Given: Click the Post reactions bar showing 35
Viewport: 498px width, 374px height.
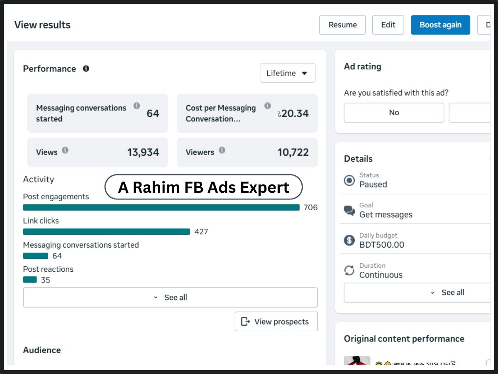Looking at the screenshot, I should tap(30, 280).
